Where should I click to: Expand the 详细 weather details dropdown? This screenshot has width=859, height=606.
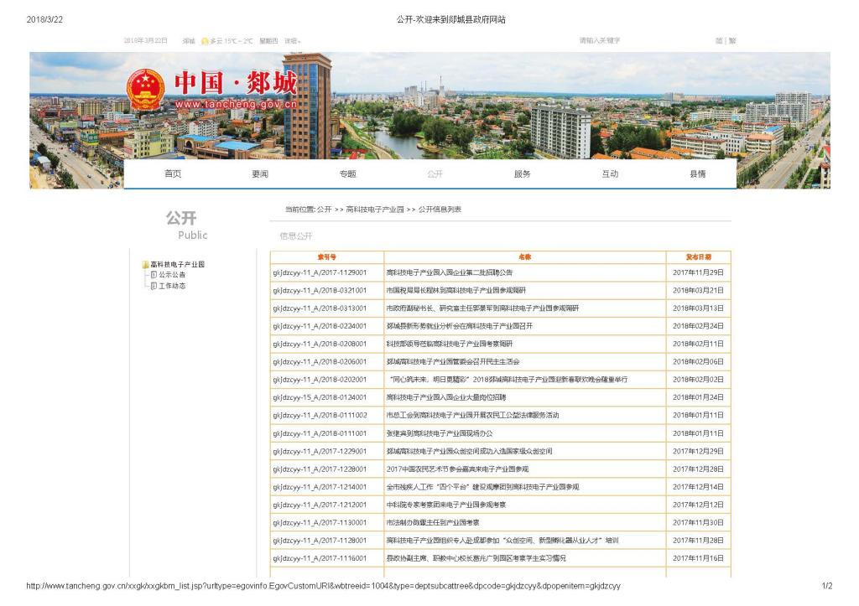point(292,41)
